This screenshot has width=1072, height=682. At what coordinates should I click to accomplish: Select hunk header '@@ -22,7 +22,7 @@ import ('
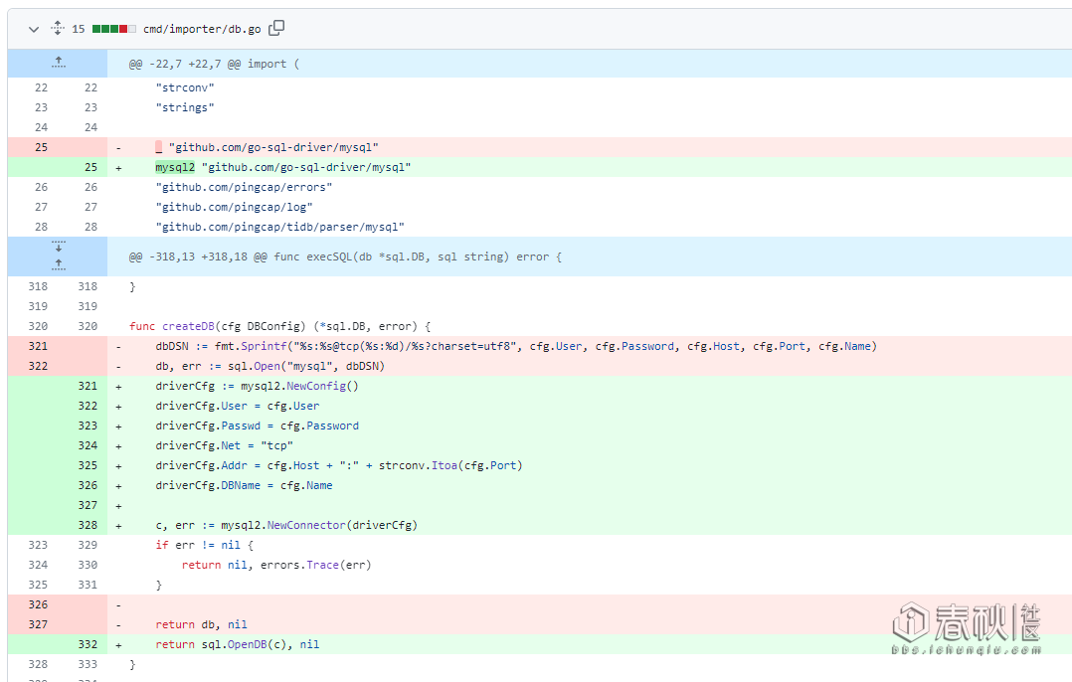pos(214,64)
